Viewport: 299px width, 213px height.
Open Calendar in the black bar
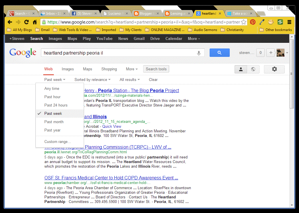click(x=174, y=39)
